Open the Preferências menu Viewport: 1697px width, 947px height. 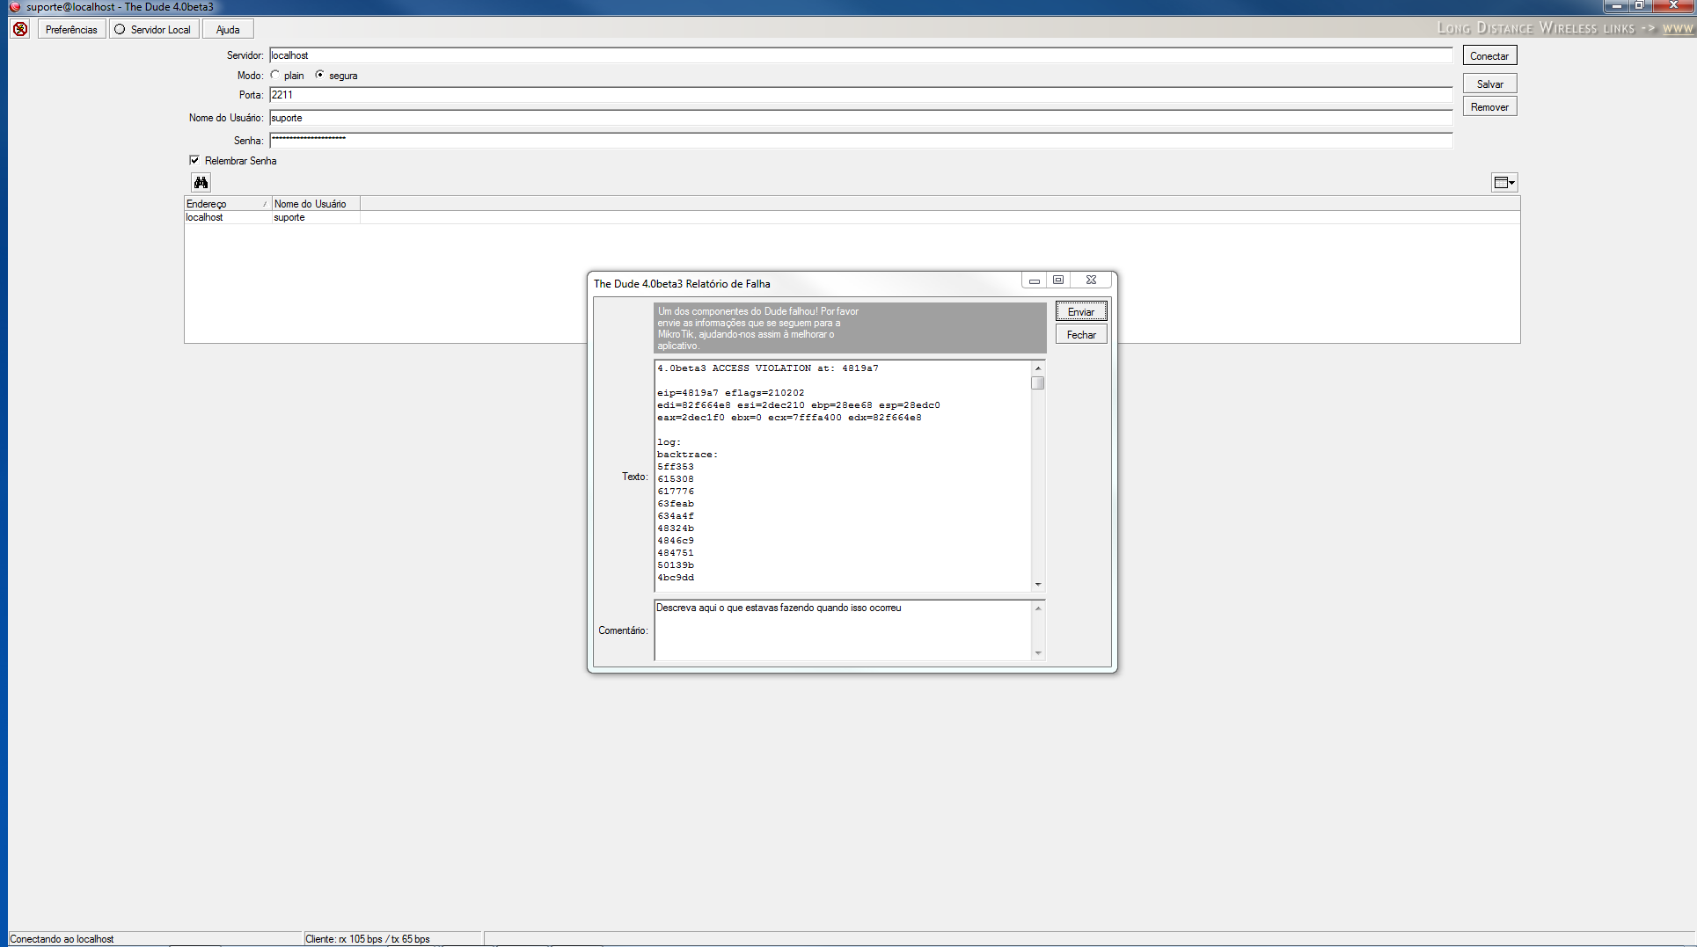(x=71, y=29)
